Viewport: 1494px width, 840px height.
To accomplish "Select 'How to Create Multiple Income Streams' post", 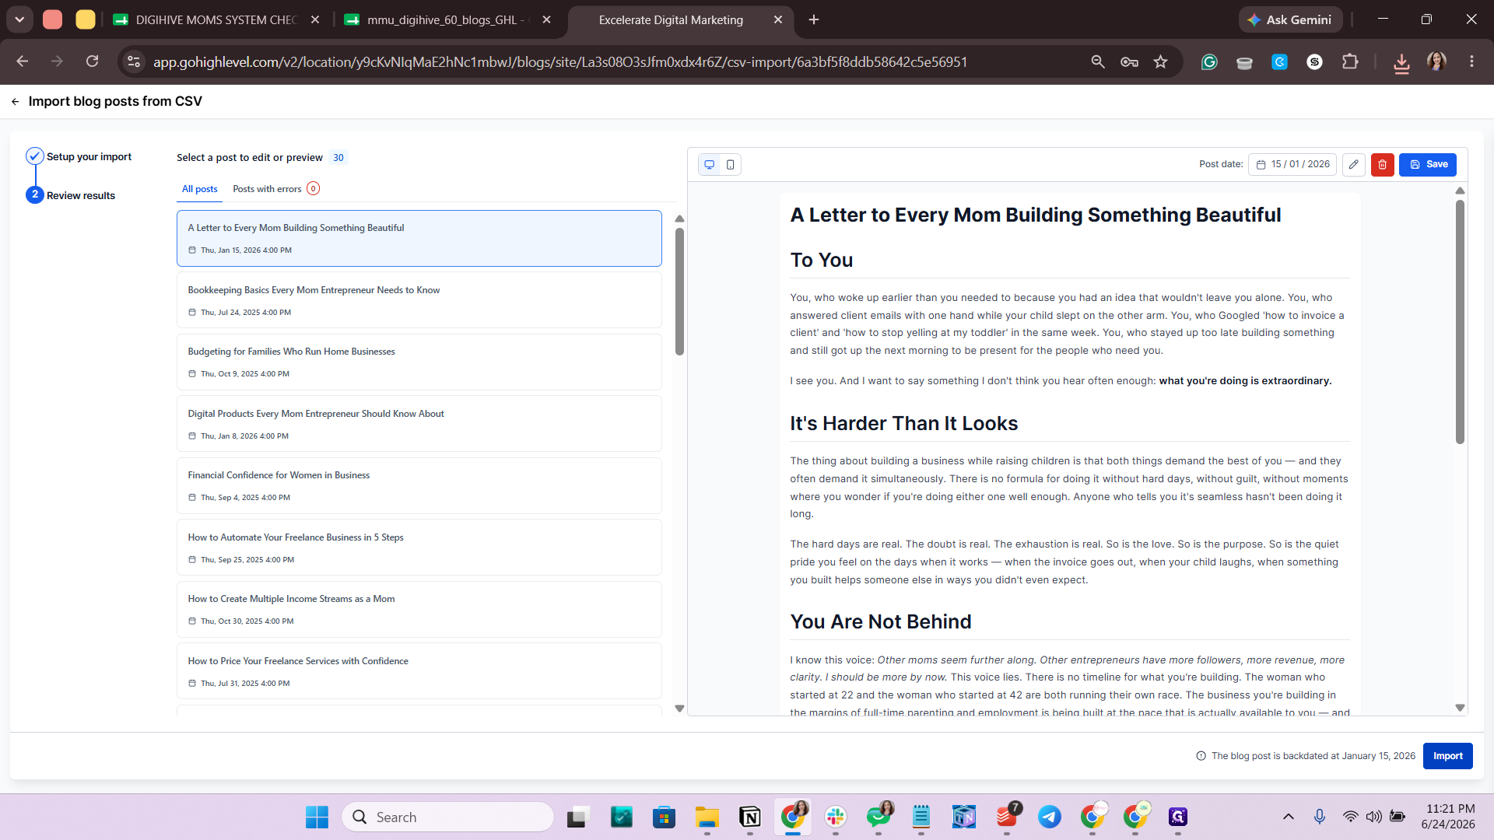I will (x=419, y=609).
